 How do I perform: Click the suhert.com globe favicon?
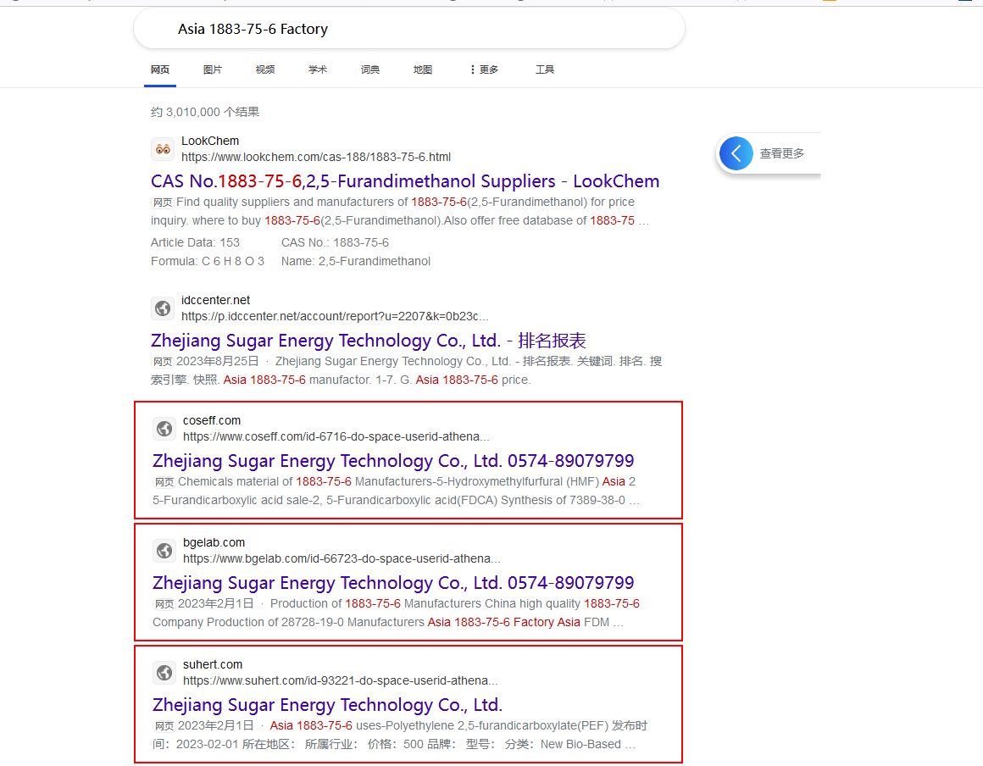(164, 673)
